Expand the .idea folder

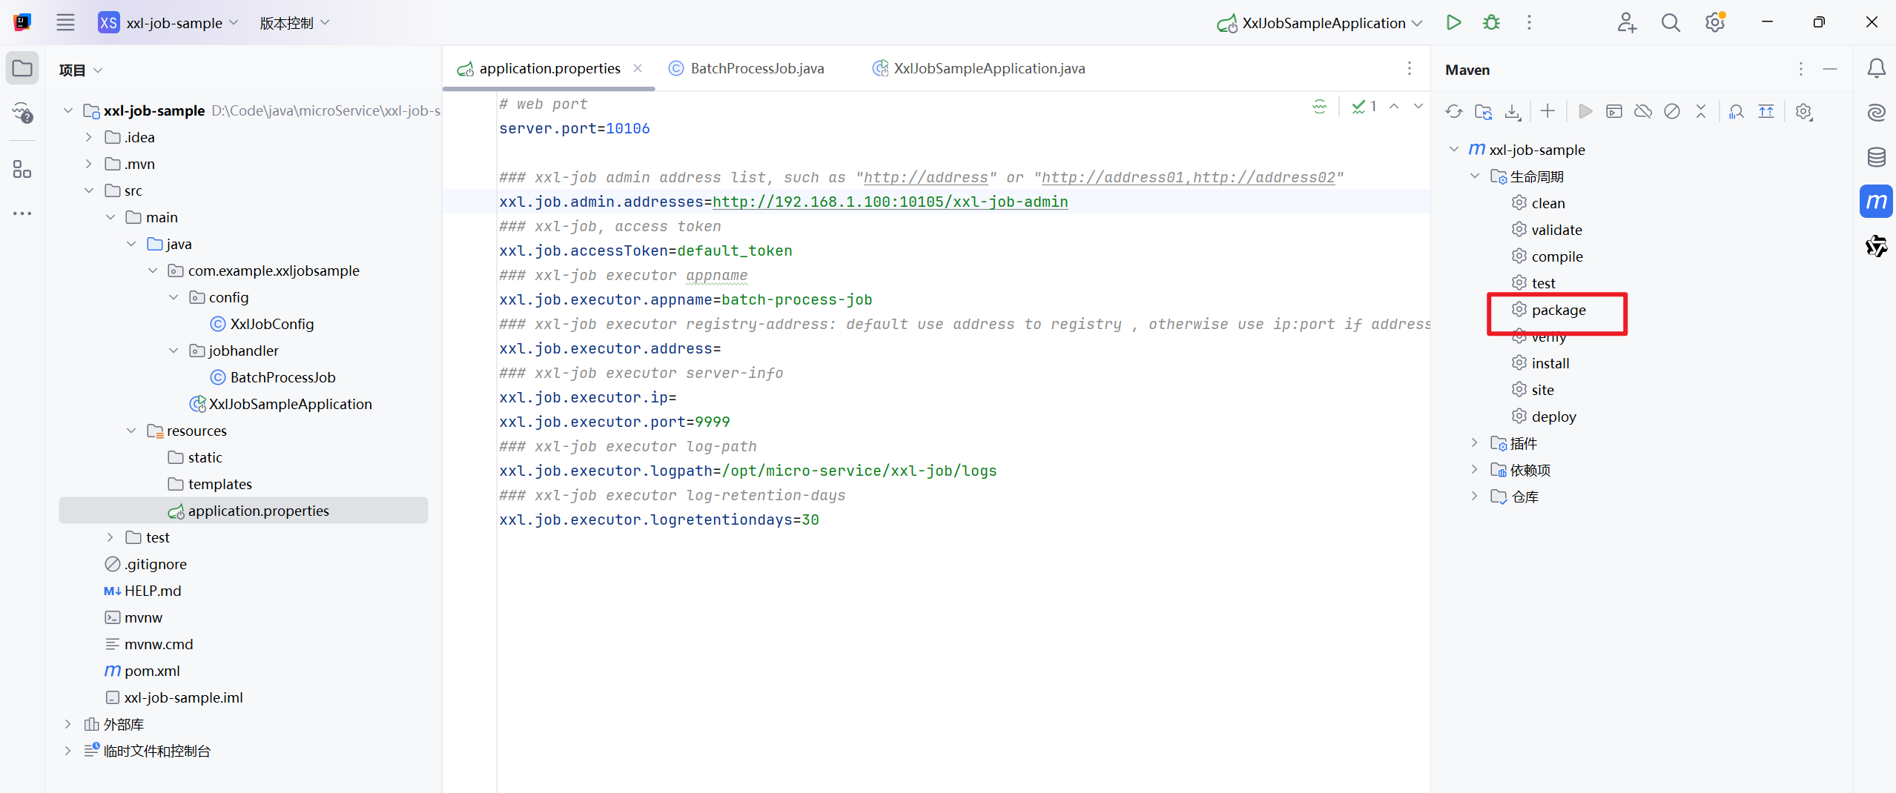89,137
